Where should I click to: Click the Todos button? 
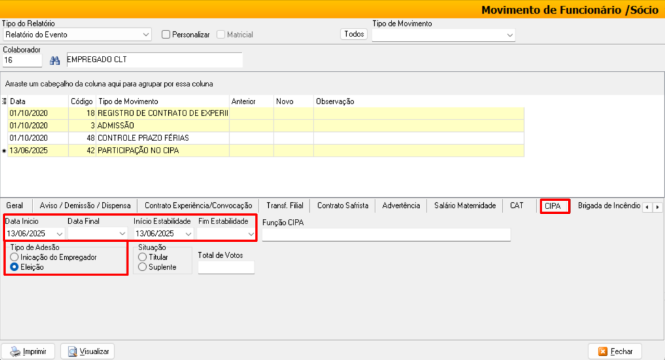point(354,34)
